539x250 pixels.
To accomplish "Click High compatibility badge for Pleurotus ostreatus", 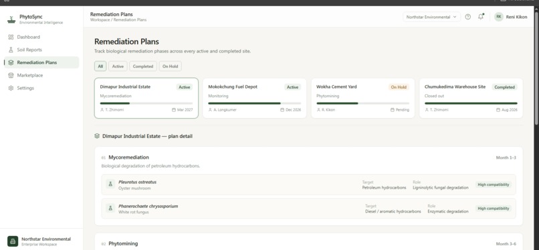I will (494, 185).
